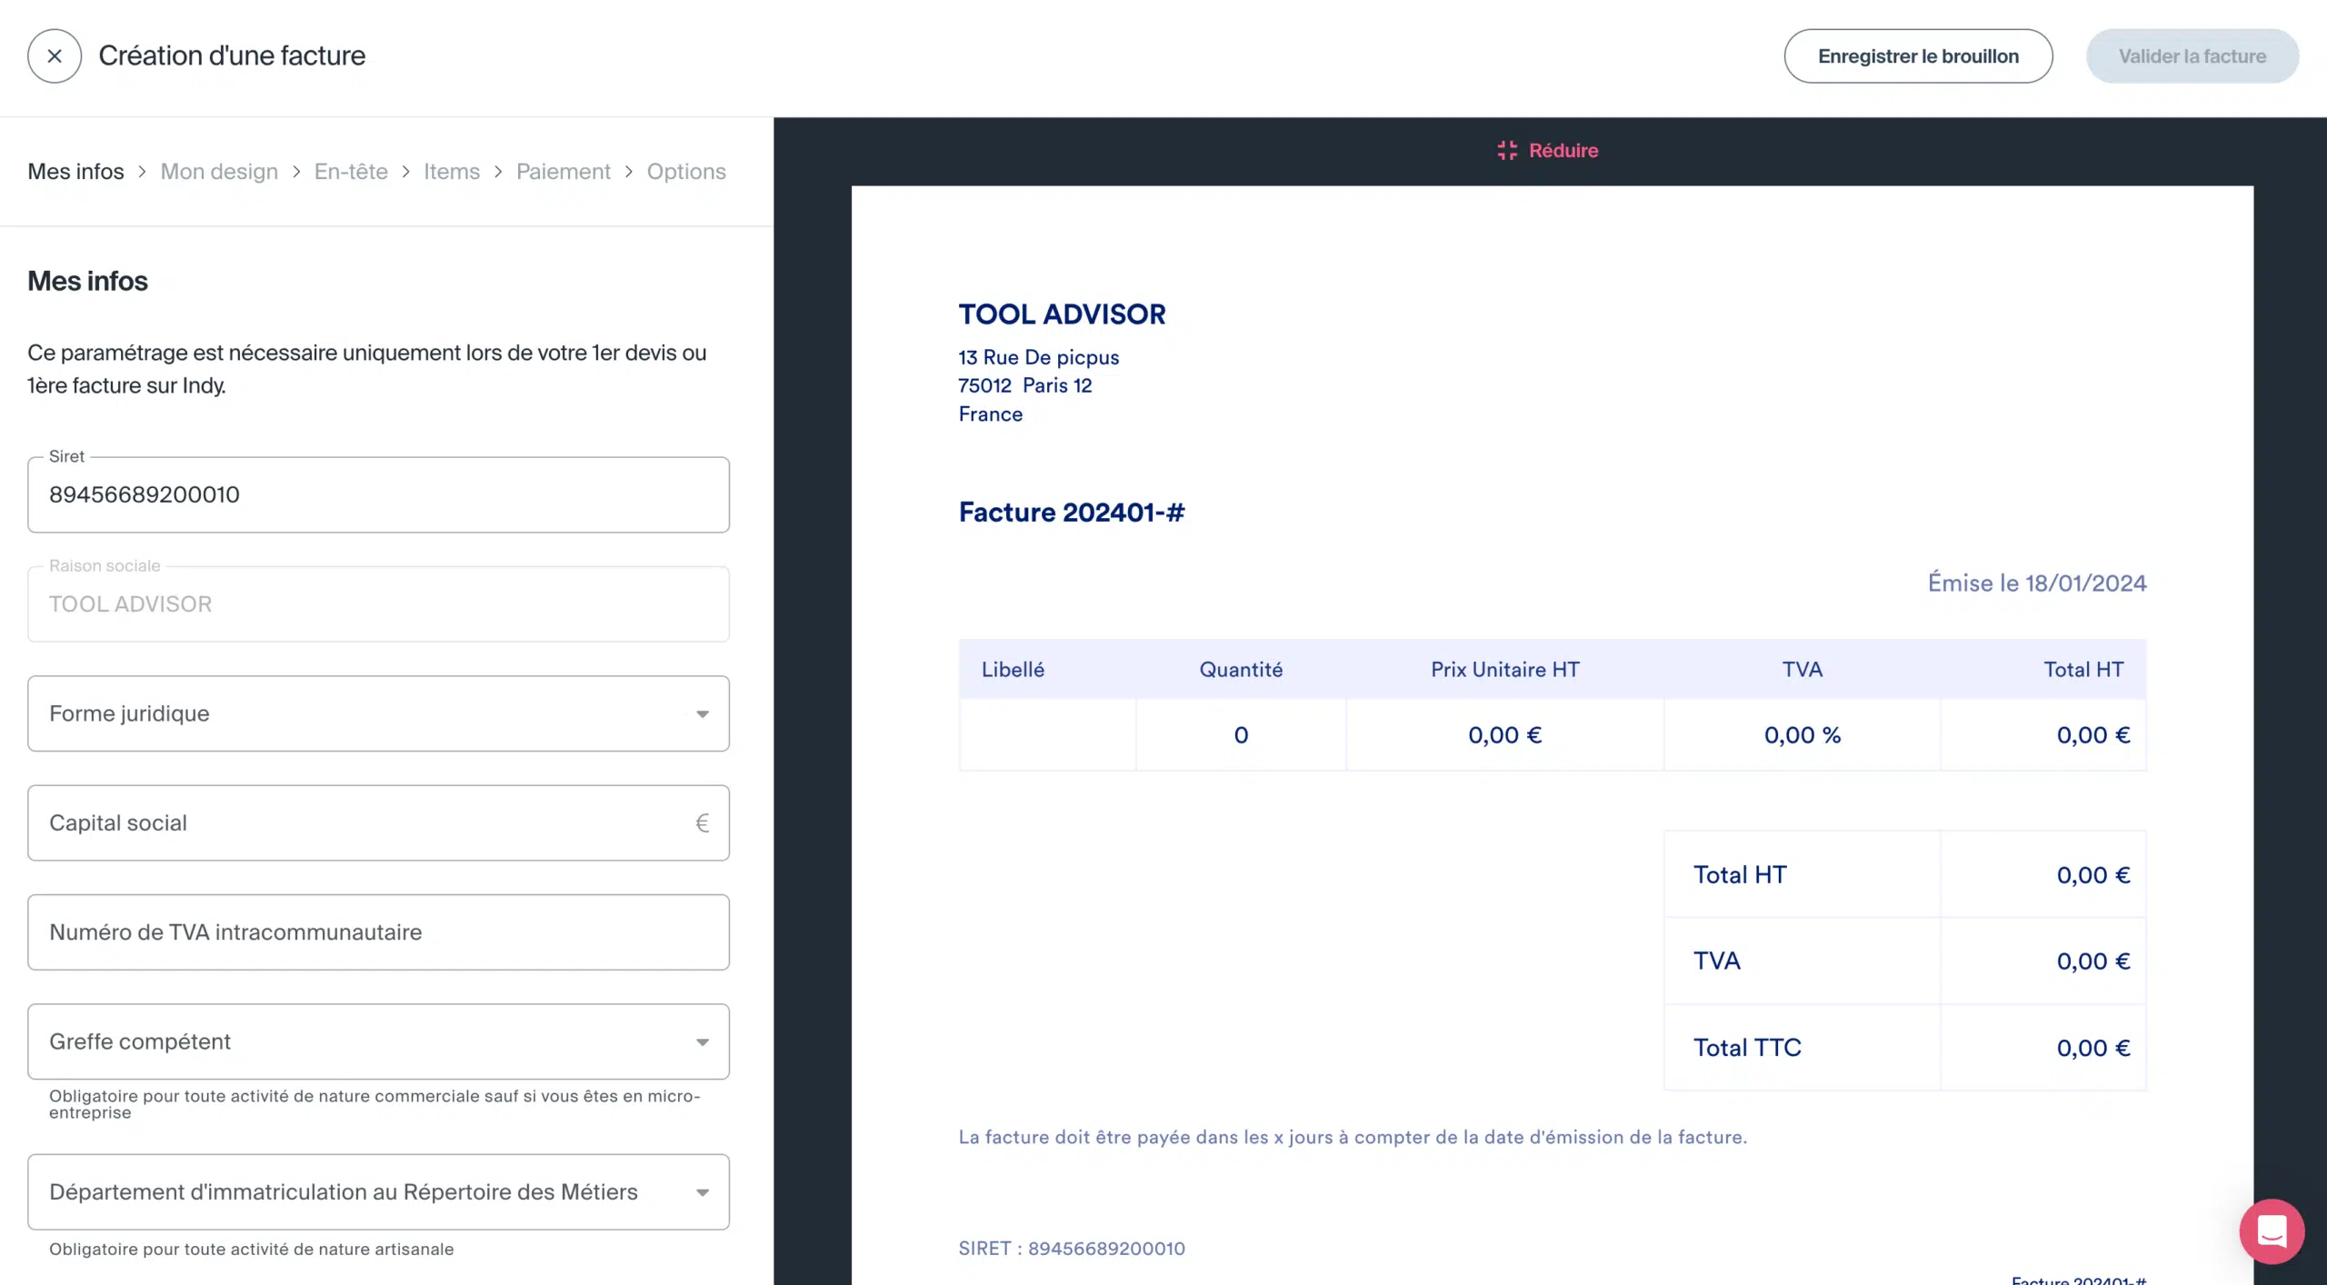The height and width of the screenshot is (1285, 2327).
Task: Click the euro symbol in Capital social
Action: (702, 823)
